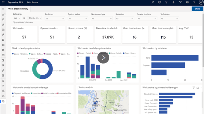Open the assistant lightbulb icon

pos(166,2)
